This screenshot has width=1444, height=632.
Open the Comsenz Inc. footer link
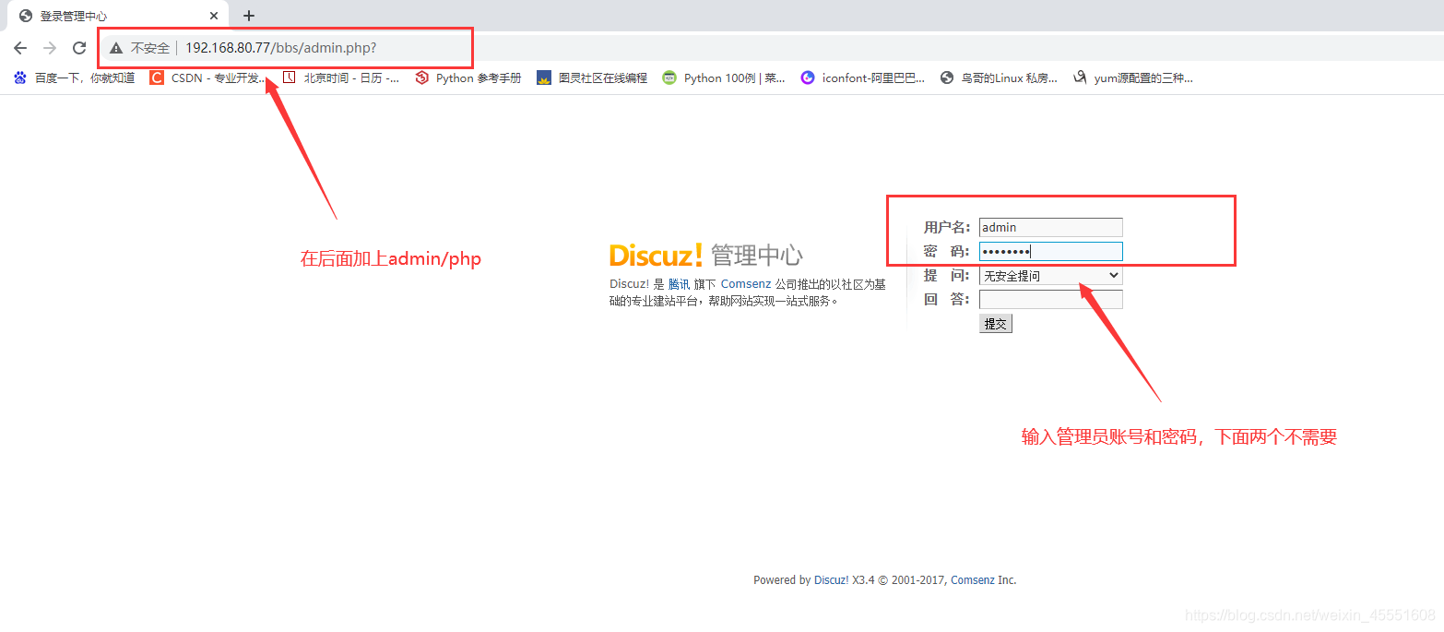click(x=983, y=580)
